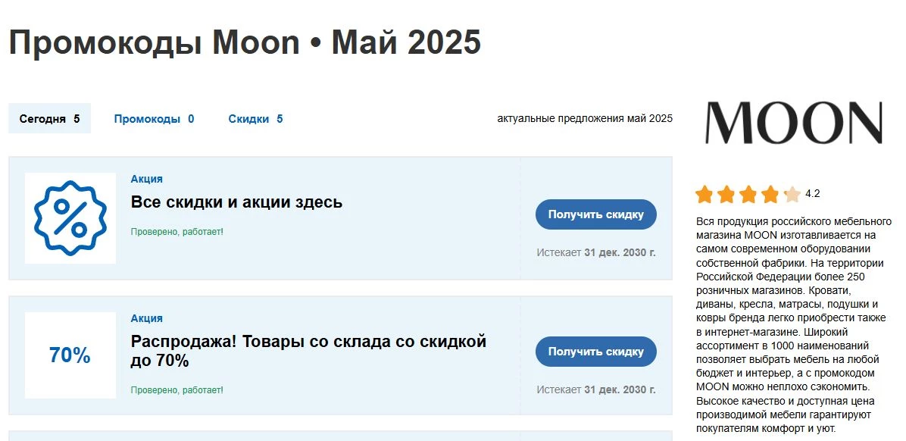The image size is (906, 441).
Task: Set the rating by clicking the fourth star
Action: coord(770,194)
